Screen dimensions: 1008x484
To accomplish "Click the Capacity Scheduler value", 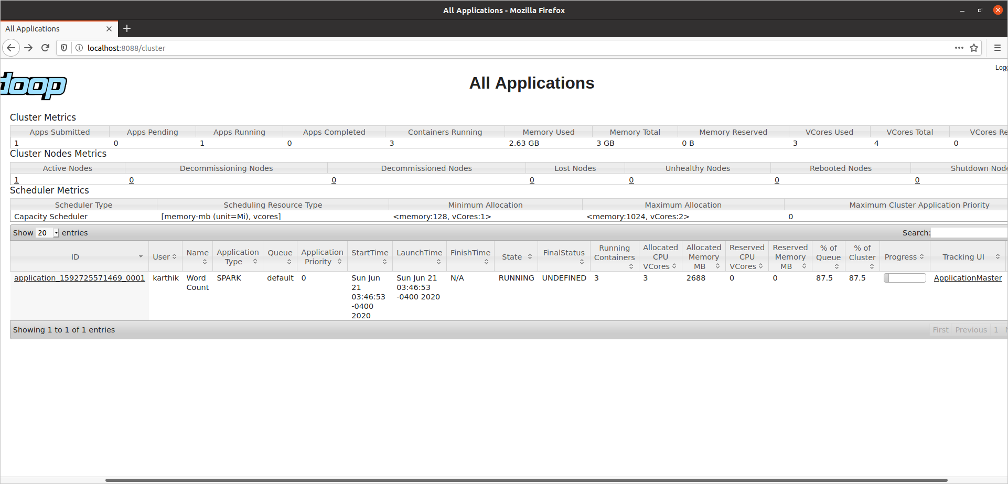I will pyautogui.click(x=51, y=217).
